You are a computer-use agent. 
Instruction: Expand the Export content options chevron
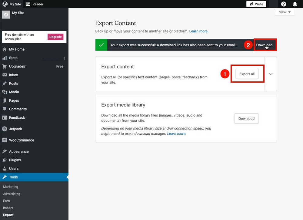[x=271, y=74]
